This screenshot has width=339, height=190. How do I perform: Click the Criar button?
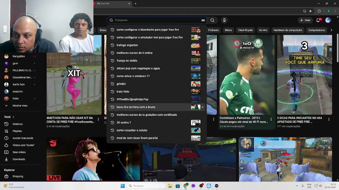tap(305, 20)
